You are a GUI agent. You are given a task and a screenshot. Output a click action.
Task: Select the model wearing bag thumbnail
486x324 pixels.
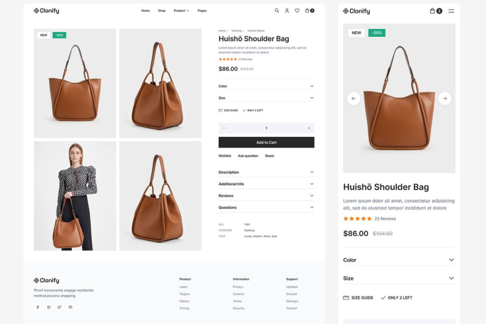75,196
